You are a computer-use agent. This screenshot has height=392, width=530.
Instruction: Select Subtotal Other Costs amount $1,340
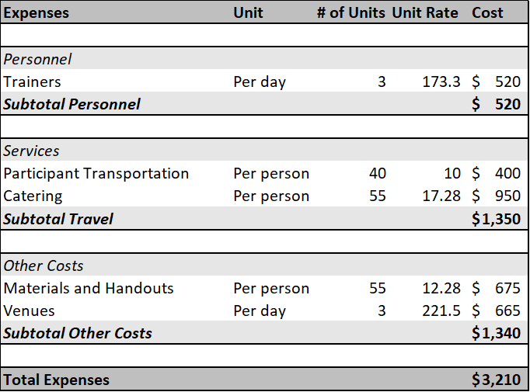(496, 333)
